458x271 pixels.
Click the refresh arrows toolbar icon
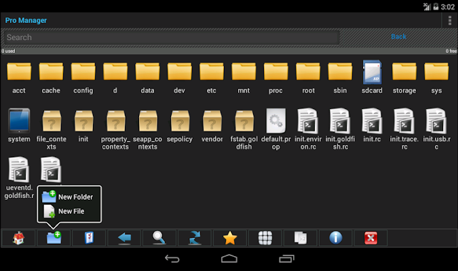point(195,238)
